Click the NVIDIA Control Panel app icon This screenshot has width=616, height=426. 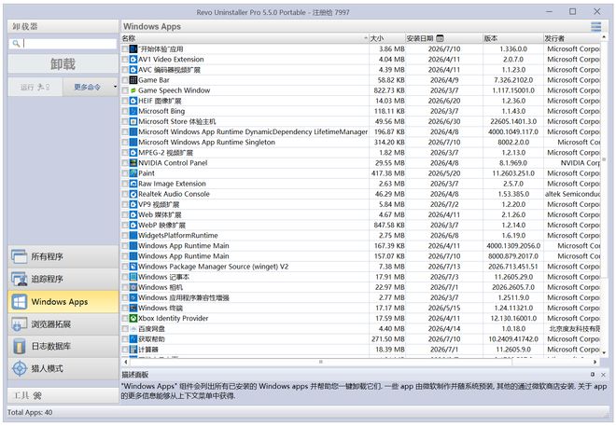coord(133,163)
